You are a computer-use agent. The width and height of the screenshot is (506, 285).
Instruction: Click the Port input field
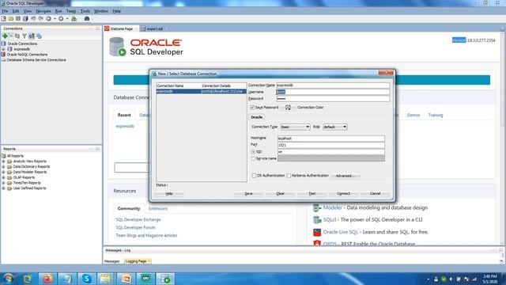pyautogui.click(x=331, y=145)
